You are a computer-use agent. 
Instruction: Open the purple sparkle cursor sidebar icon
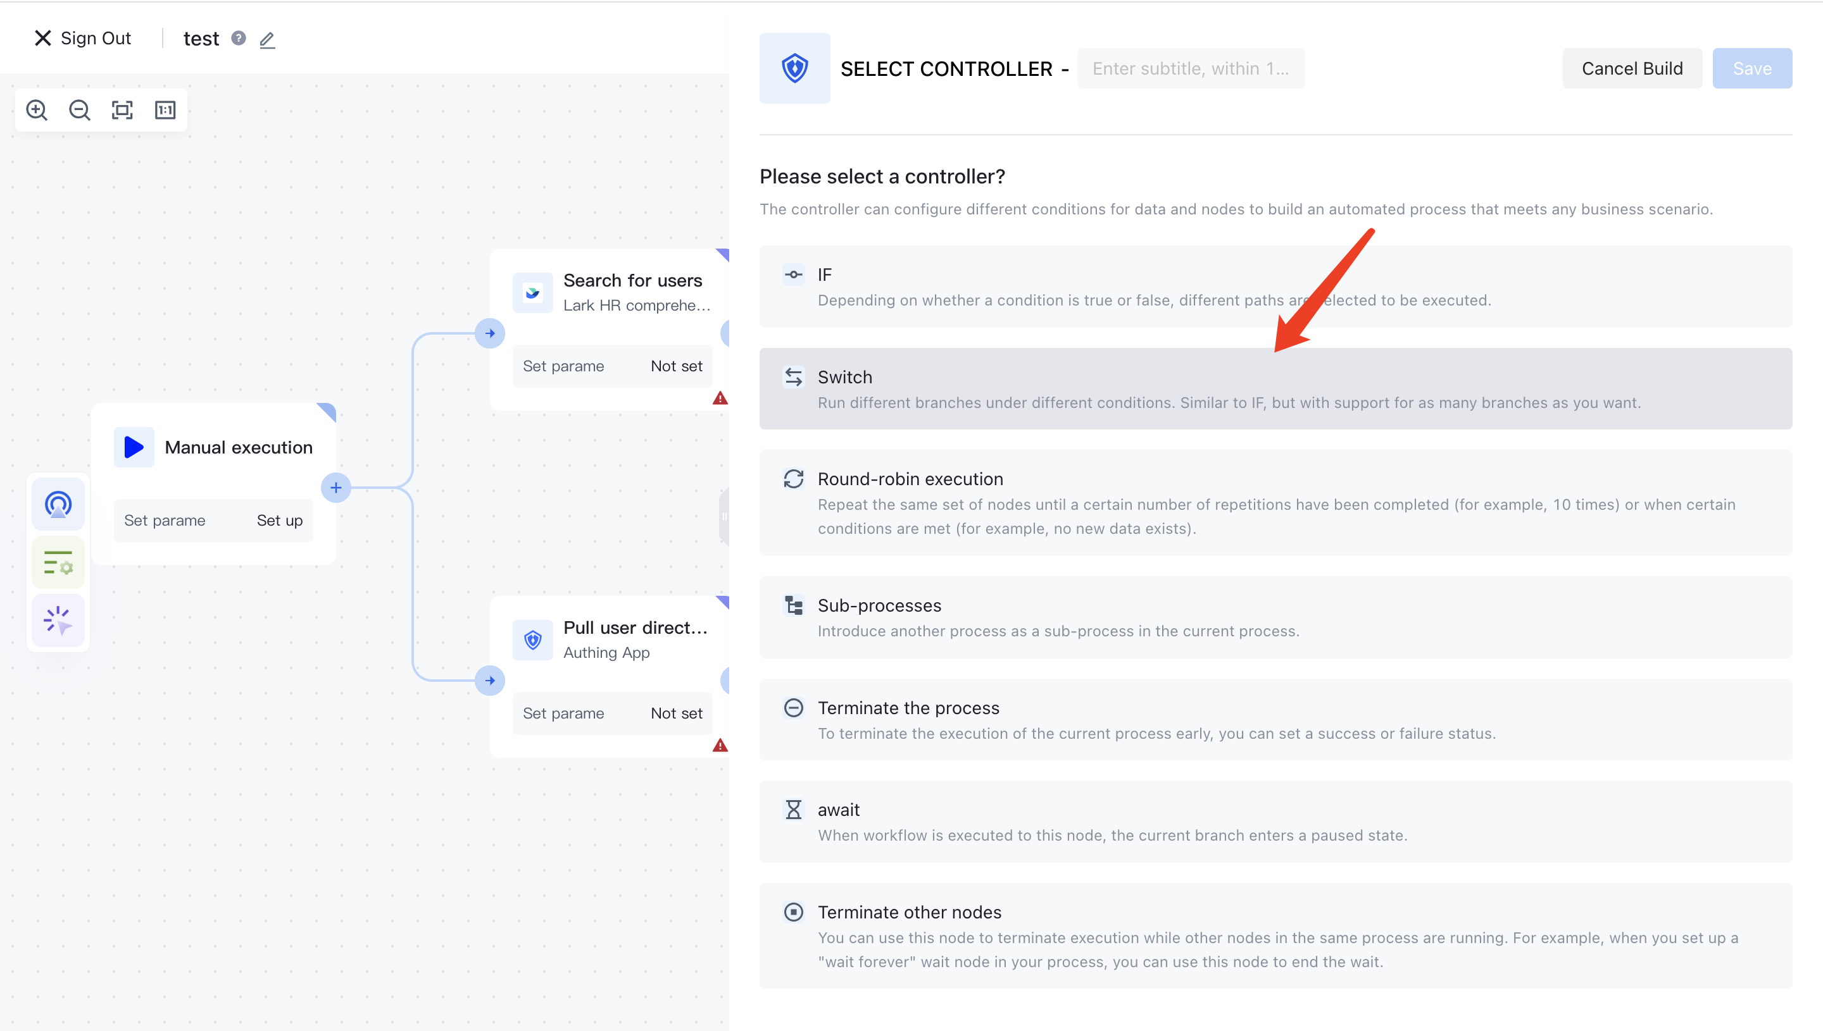coord(58,621)
